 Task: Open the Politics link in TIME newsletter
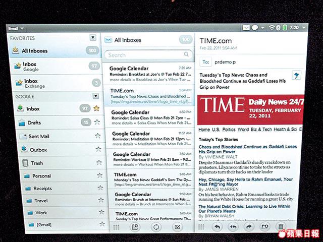click(x=229, y=130)
